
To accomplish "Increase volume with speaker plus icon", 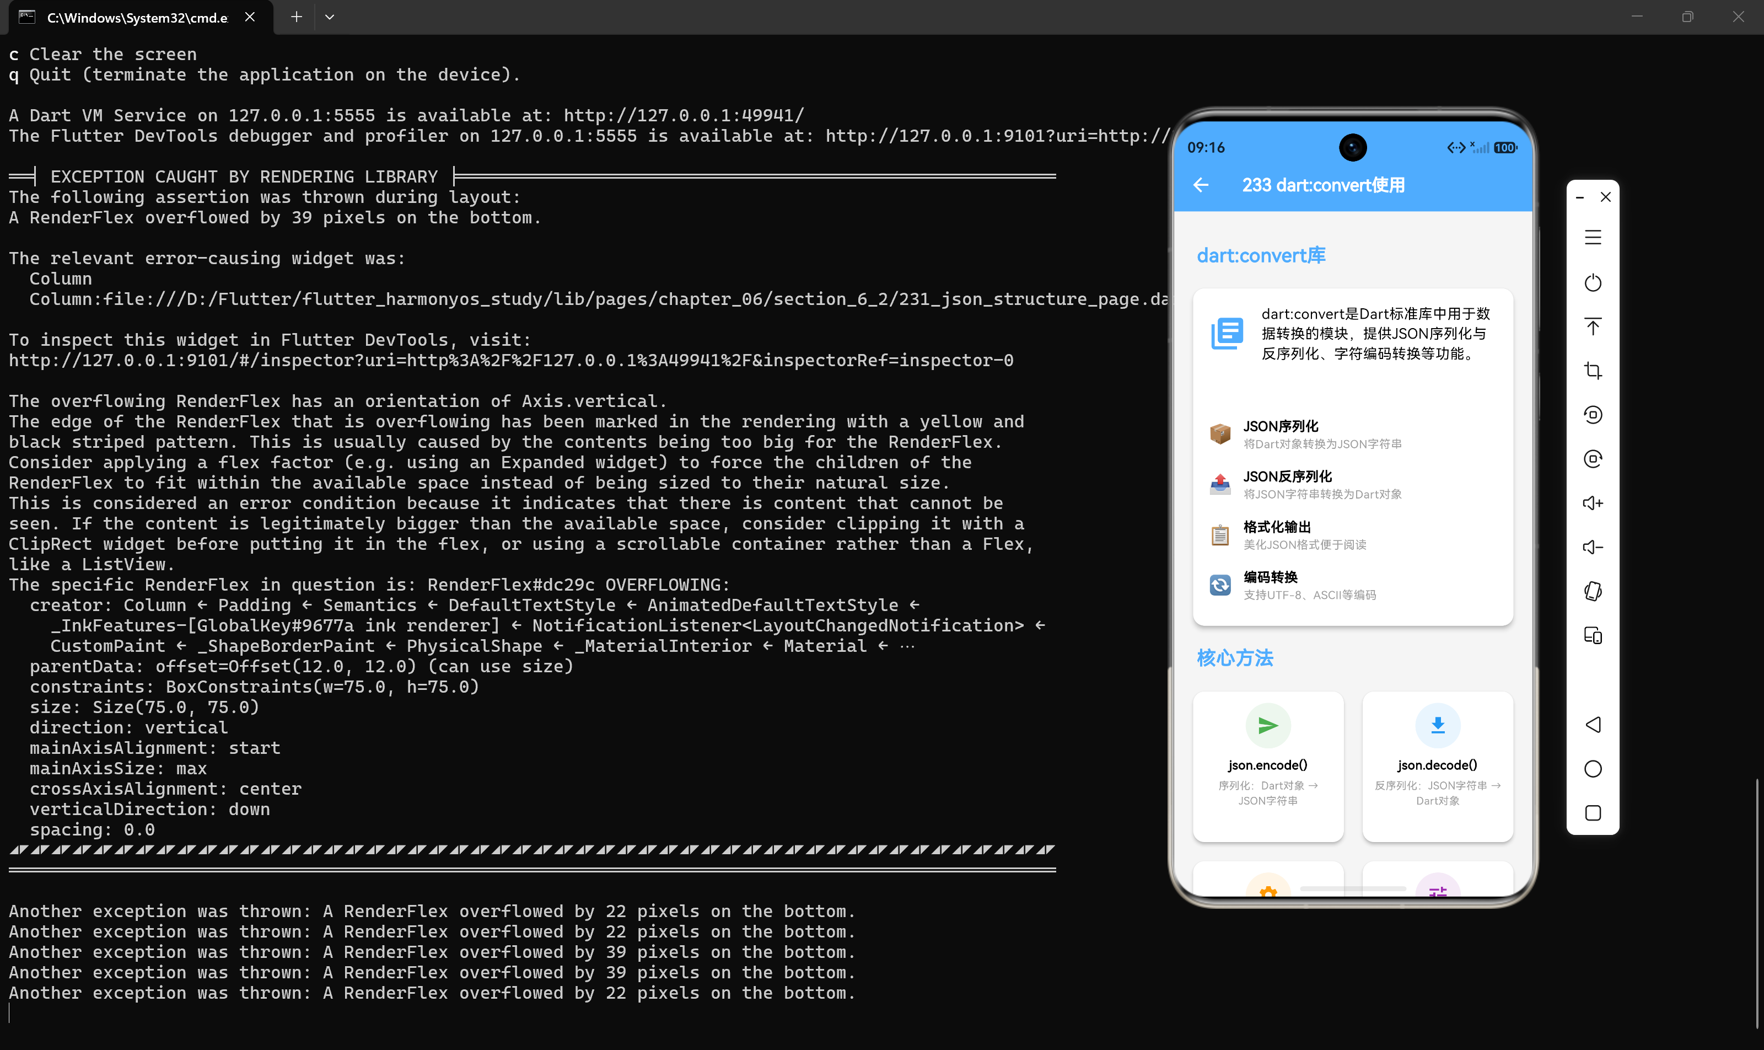I will [1593, 503].
